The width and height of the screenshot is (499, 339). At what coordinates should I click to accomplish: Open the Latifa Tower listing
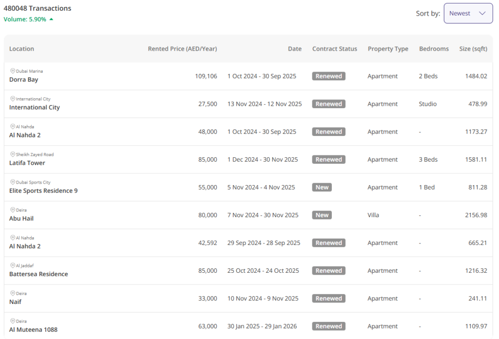27,163
